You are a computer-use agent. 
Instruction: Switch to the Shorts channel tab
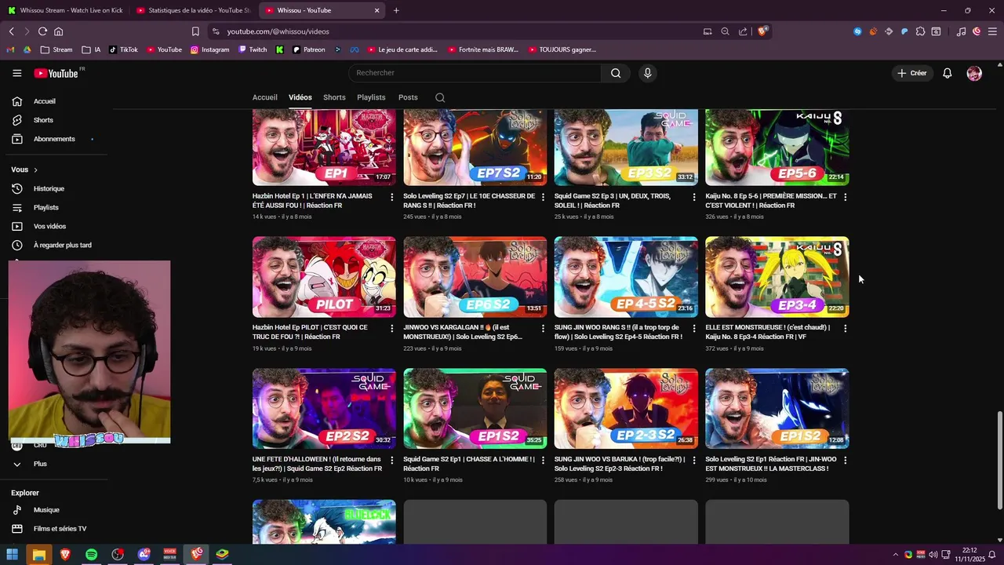(334, 97)
